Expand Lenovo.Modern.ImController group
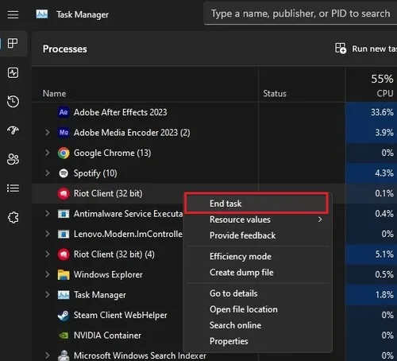This screenshot has width=397, height=361. tap(48, 234)
